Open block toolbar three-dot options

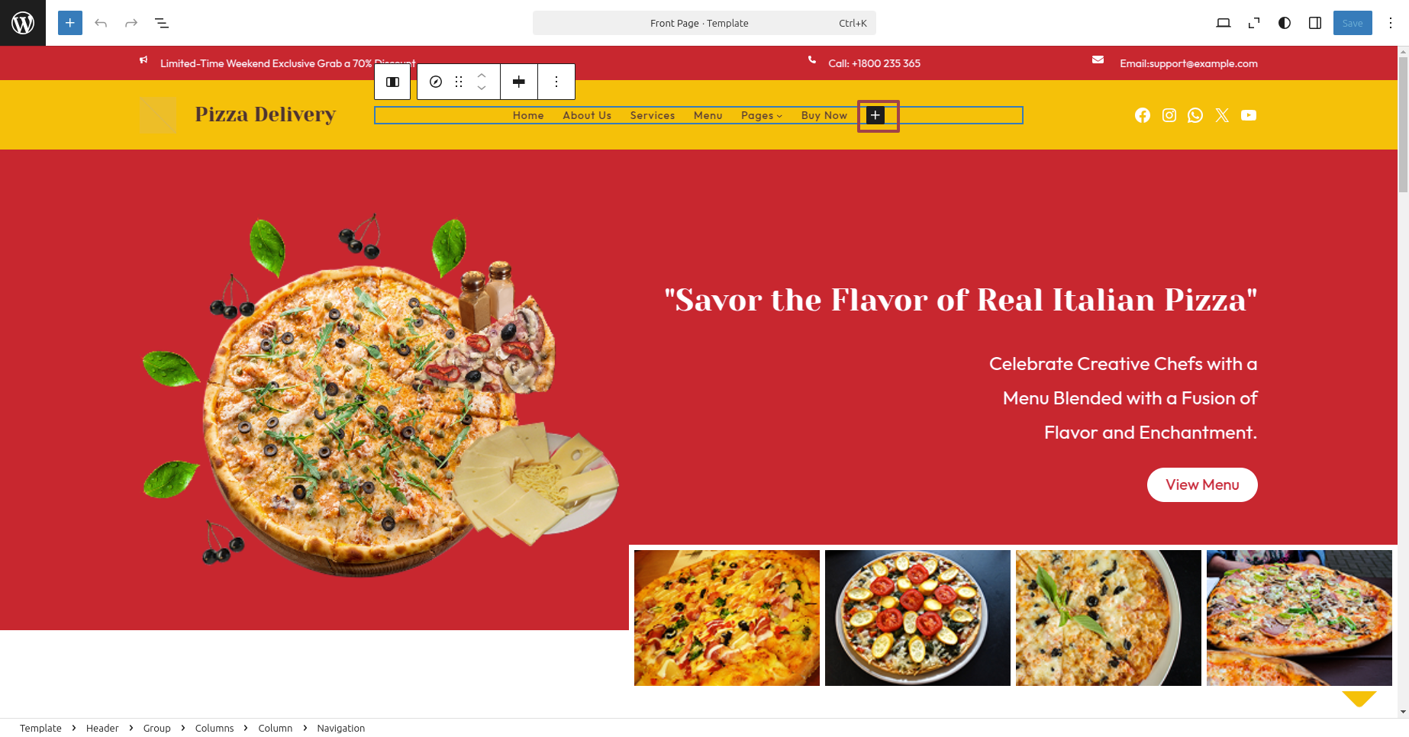556,82
